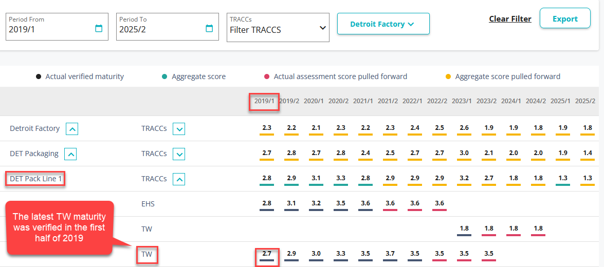Select the 2019/1 period column header

click(264, 101)
